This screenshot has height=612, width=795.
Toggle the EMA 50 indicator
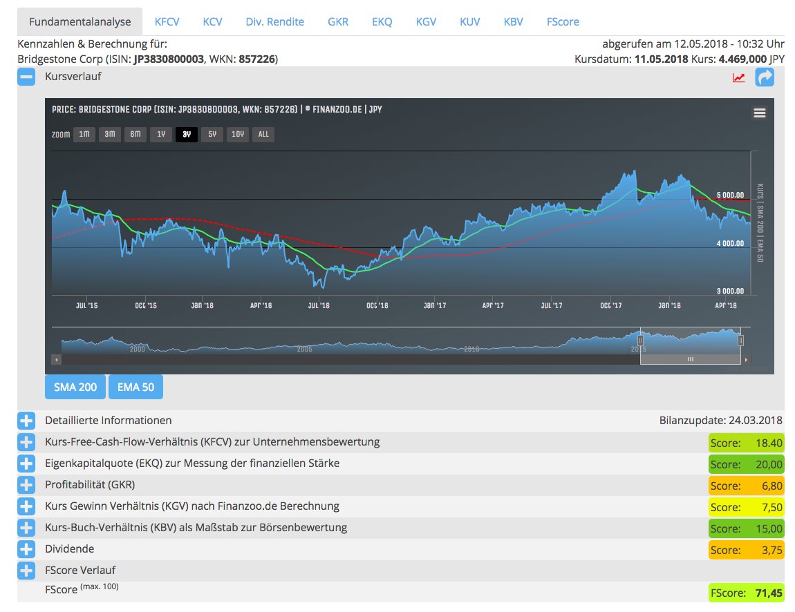coord(136,387)
